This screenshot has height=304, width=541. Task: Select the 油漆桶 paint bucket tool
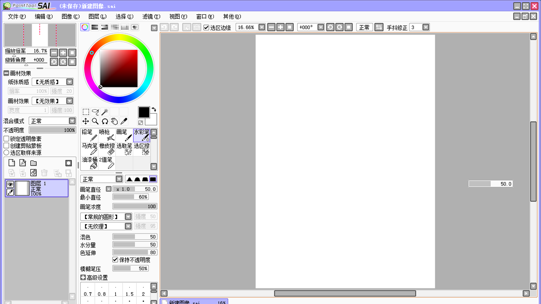pos(90,162)
